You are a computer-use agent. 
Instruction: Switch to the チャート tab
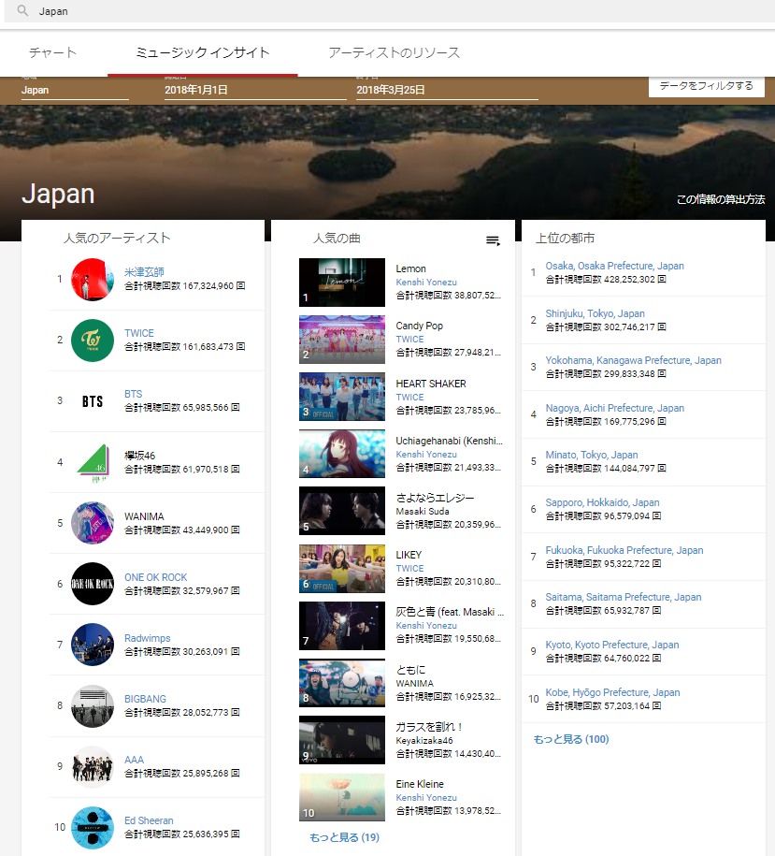(53, 52)
